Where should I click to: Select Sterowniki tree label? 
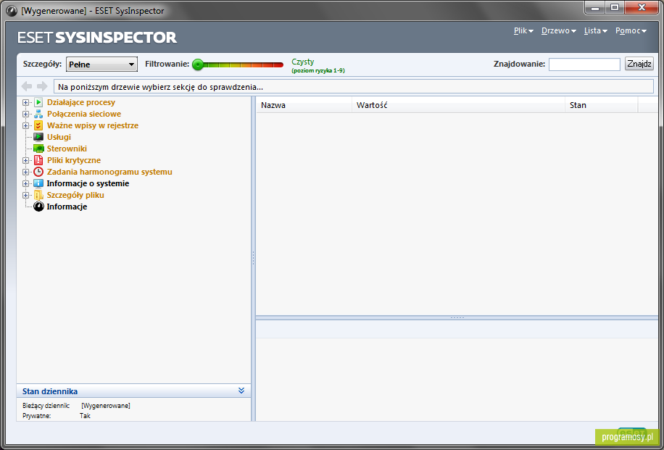click(x=67, y=149)
